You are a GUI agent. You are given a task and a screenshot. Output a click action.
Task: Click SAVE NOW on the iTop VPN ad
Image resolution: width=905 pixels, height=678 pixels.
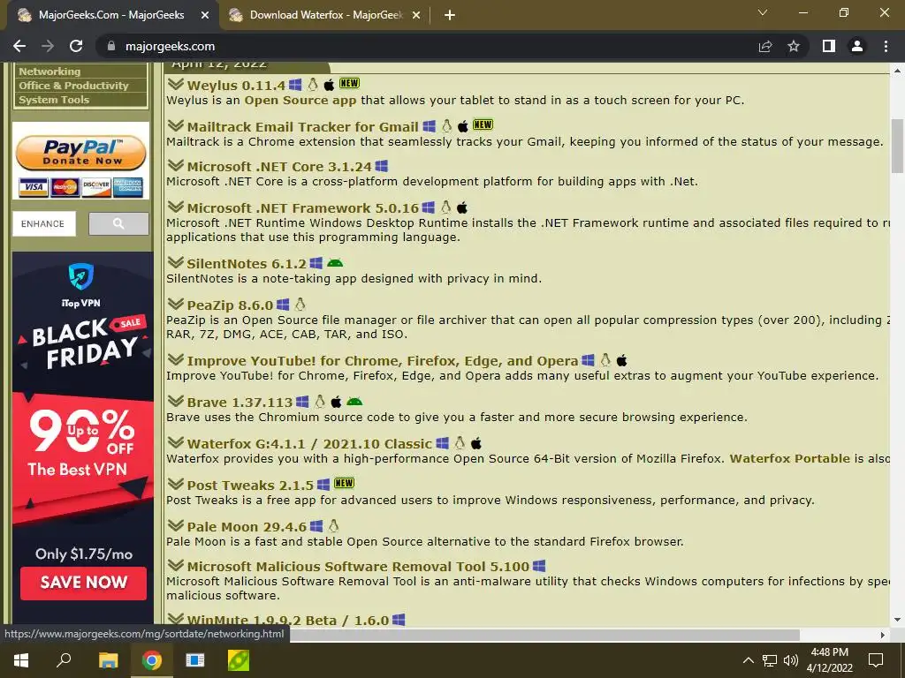point(83,583)
